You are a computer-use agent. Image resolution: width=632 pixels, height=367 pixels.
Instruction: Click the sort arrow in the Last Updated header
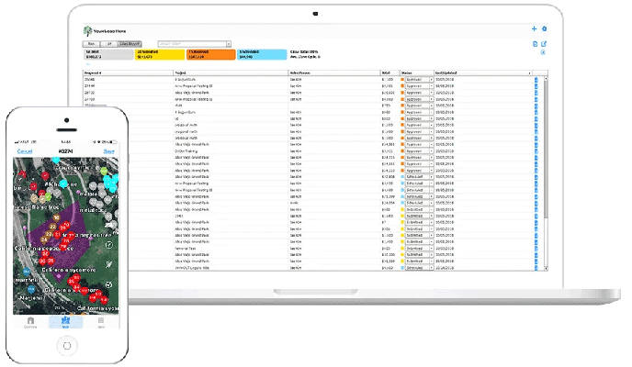click(529, 73)
